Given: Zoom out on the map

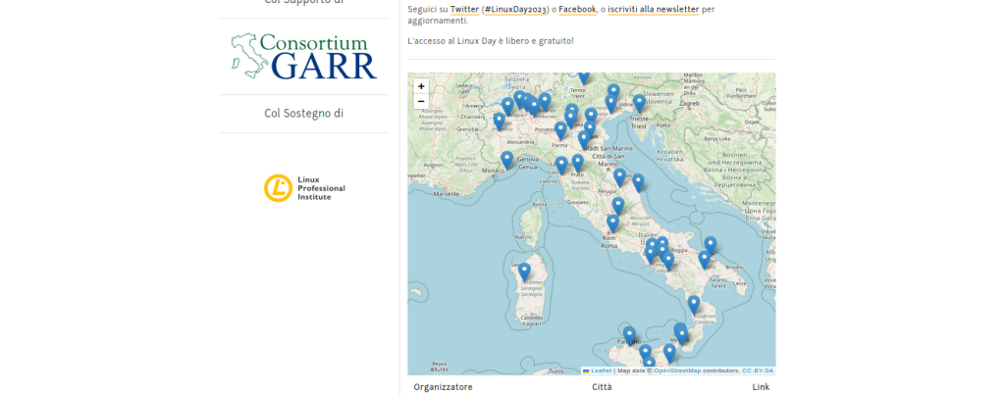Looking at the screenshot, I should pyautogui.click(x=421, y=101).
